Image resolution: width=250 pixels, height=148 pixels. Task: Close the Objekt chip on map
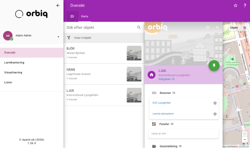pos(245,28)
